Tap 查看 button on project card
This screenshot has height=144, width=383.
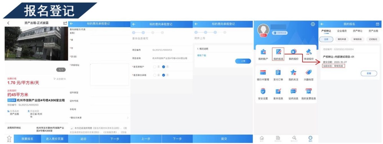[369, 73]
